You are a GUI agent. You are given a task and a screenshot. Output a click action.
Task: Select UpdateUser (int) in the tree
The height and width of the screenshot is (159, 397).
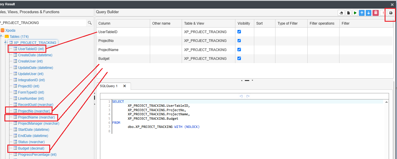(x=31, y=74)
